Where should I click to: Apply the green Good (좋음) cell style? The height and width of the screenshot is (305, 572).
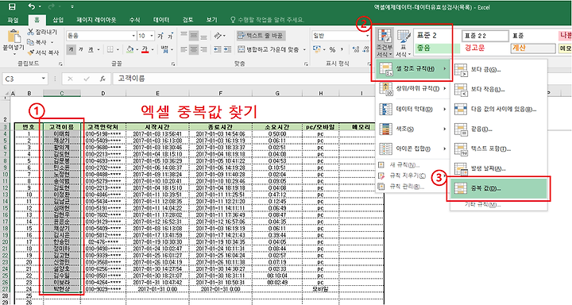pyautogui.click(x=437, y=48)
